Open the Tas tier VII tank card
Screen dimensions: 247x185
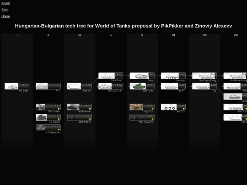tap(204, 86)
